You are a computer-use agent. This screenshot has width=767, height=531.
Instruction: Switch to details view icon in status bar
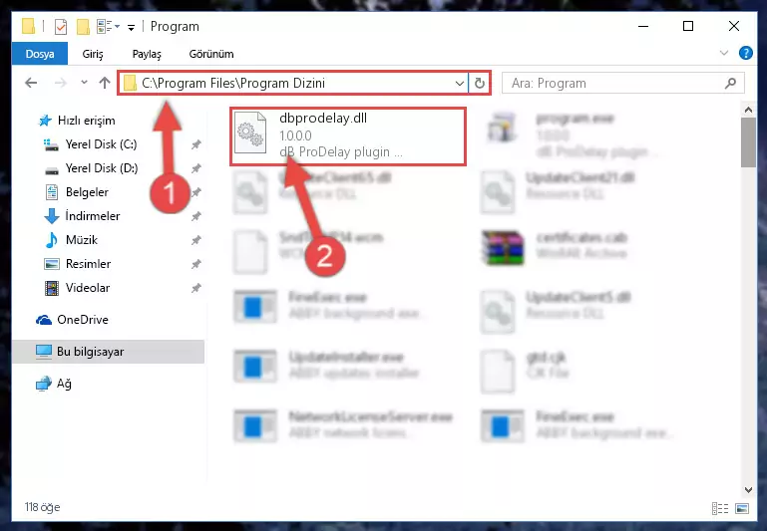pos(720,508)
